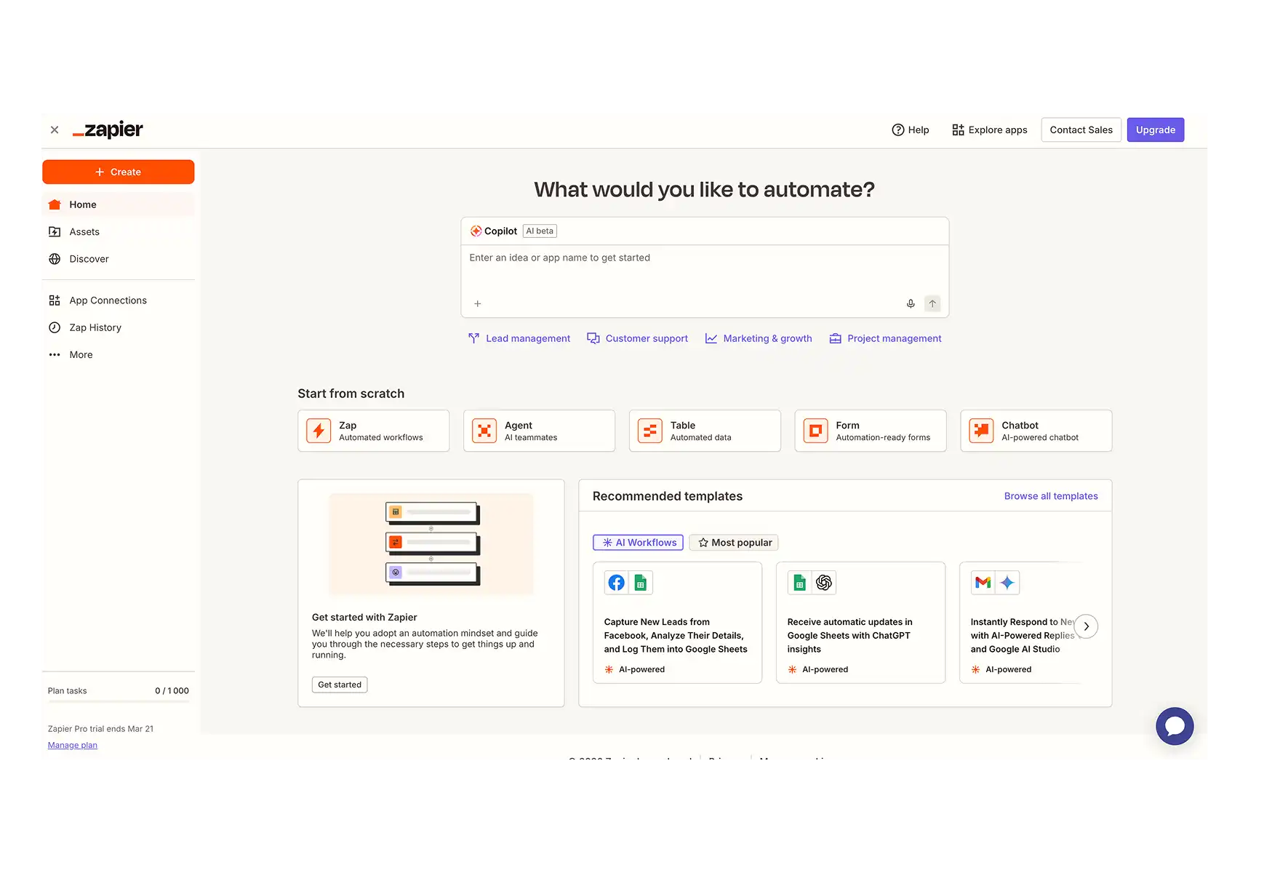Select Zap to create automated workflows
The width and height of the screenshot is (1280, 873).
tap(373, 430)
